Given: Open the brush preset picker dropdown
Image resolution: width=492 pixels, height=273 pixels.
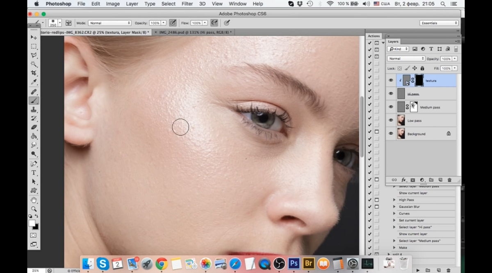Looking at the screenshot, I should pyautogui.click(x=59, y=23).
